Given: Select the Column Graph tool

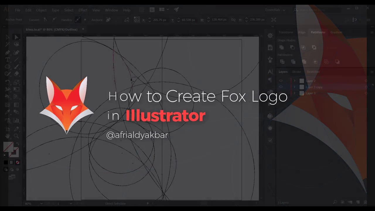Looking at the screenshot, I should pyautogui.click(x=16, y=120).
